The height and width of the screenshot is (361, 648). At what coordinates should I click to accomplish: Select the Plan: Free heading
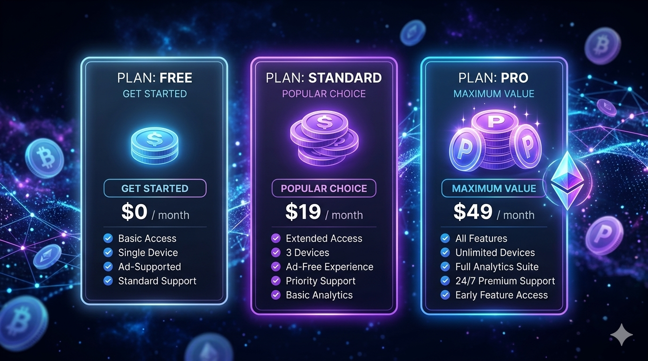[x=154, y=78]
